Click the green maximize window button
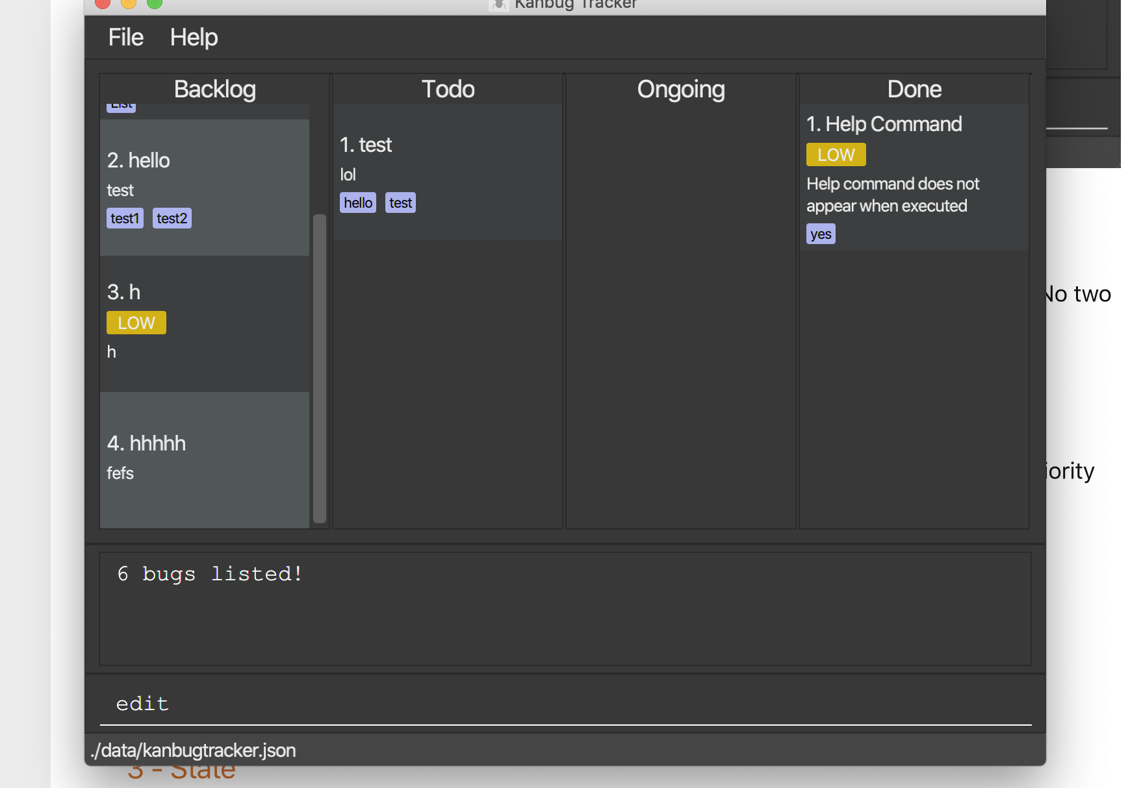The height and width of the screenshot is (788, 1128). pyautogui.click(x=155, y=3)
